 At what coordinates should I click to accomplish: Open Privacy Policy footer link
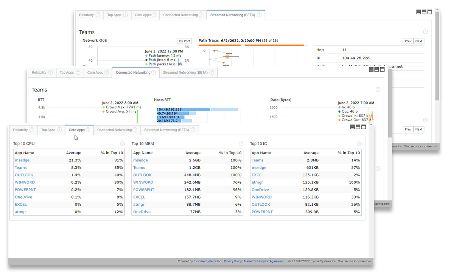coord(233,261)
